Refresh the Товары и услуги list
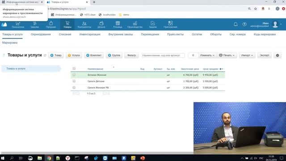This screenshot has height=161, width=286. coord(45,55)
